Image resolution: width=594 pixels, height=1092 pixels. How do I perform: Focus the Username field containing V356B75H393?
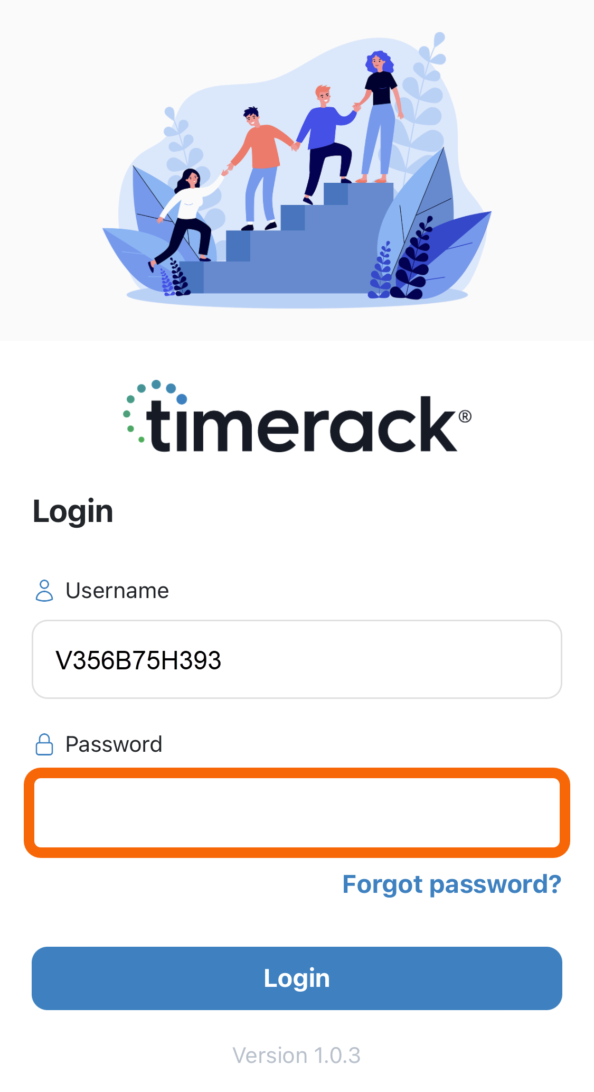[x=297, y=659]
